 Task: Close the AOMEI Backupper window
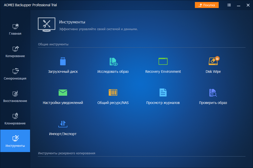pos(248,5)
